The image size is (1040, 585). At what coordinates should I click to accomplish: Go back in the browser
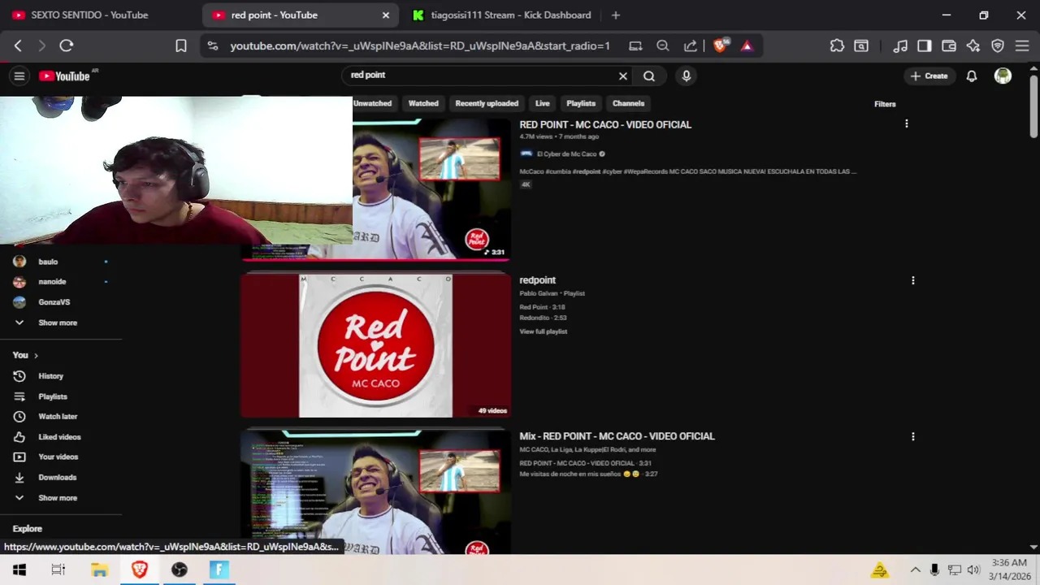pyautogui.click(x=18, y=45)
